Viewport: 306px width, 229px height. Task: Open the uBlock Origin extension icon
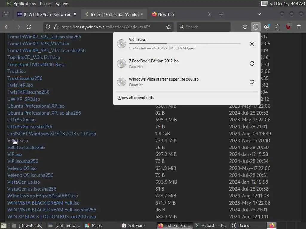(288, 27)
